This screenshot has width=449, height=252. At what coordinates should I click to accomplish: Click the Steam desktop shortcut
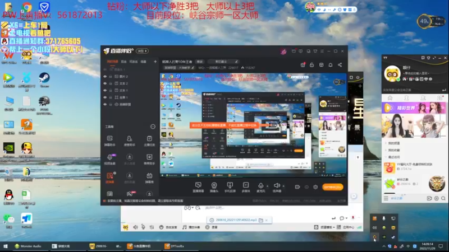point(44,80)
